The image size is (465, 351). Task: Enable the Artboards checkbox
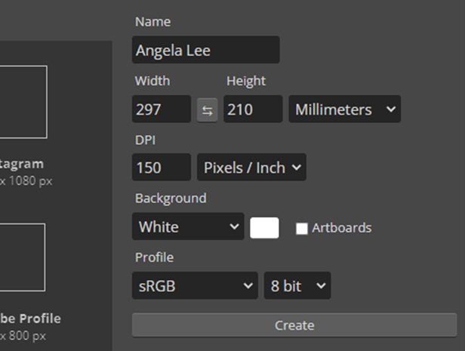click(302, 228)
